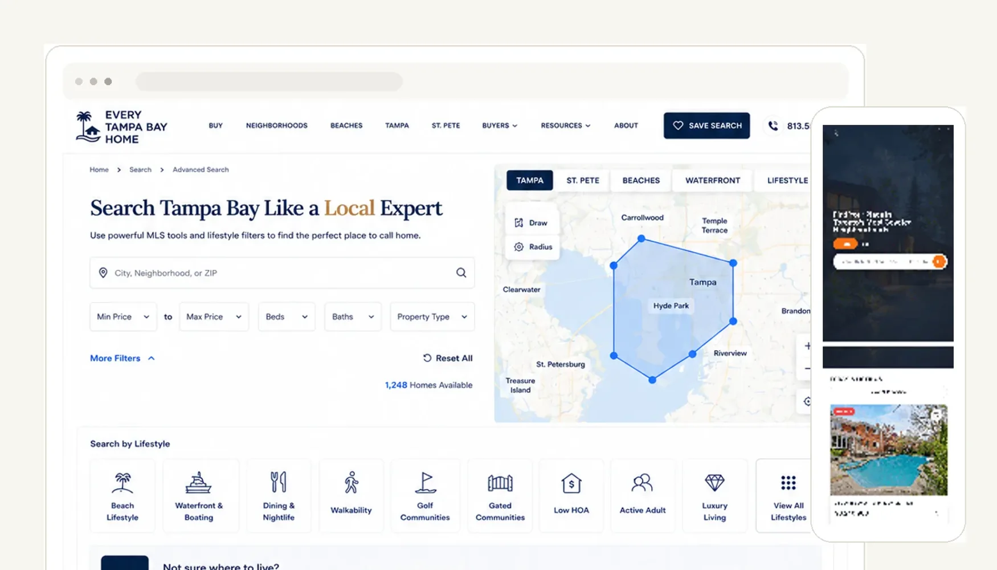Click the Hyde Park map label
The height and width of the screenshot is (570, 997).
tap(671, 306)
